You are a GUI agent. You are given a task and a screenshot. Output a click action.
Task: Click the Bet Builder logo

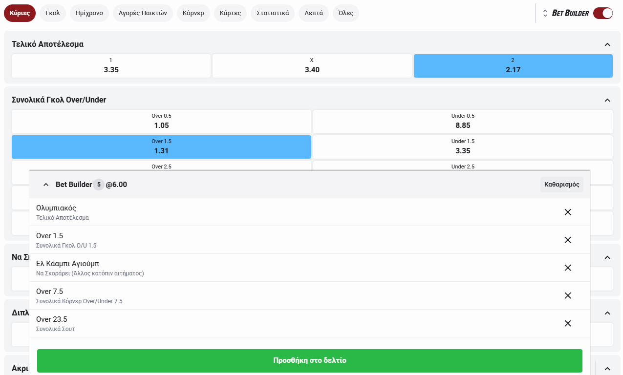point(570,13)
